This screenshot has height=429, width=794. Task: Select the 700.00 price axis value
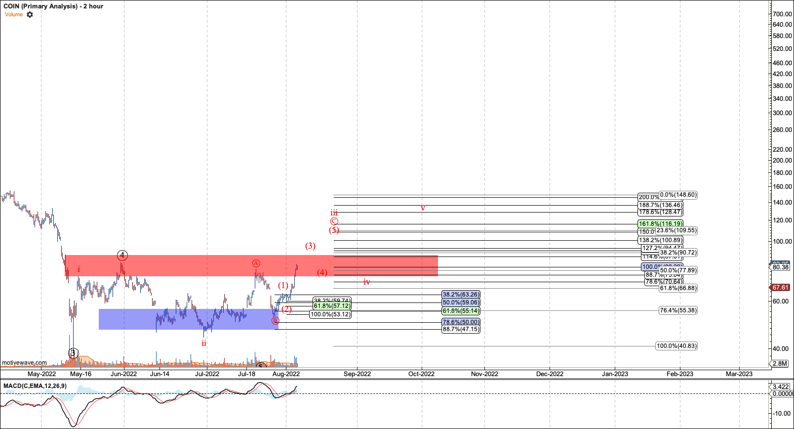(782, 14)
